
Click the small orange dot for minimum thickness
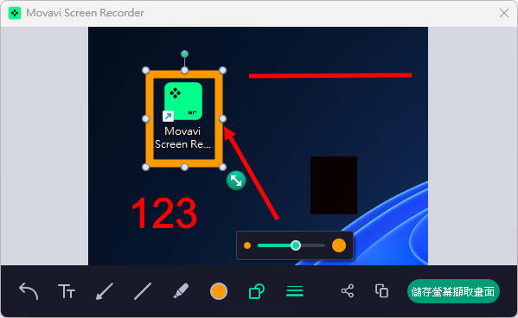(247, 245)
